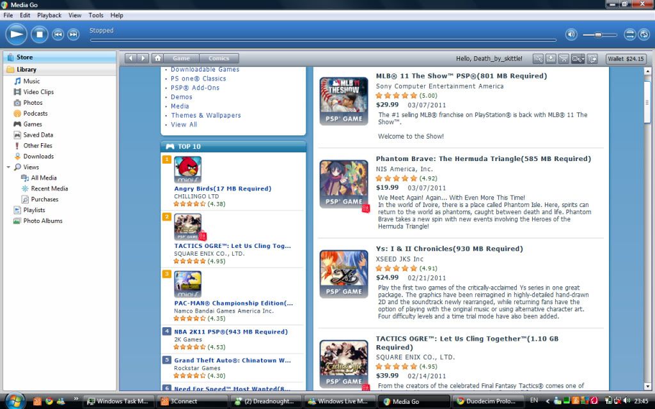
Task: Go forward in the store browser
Action: pyautogui.click(x=143, y=58)
